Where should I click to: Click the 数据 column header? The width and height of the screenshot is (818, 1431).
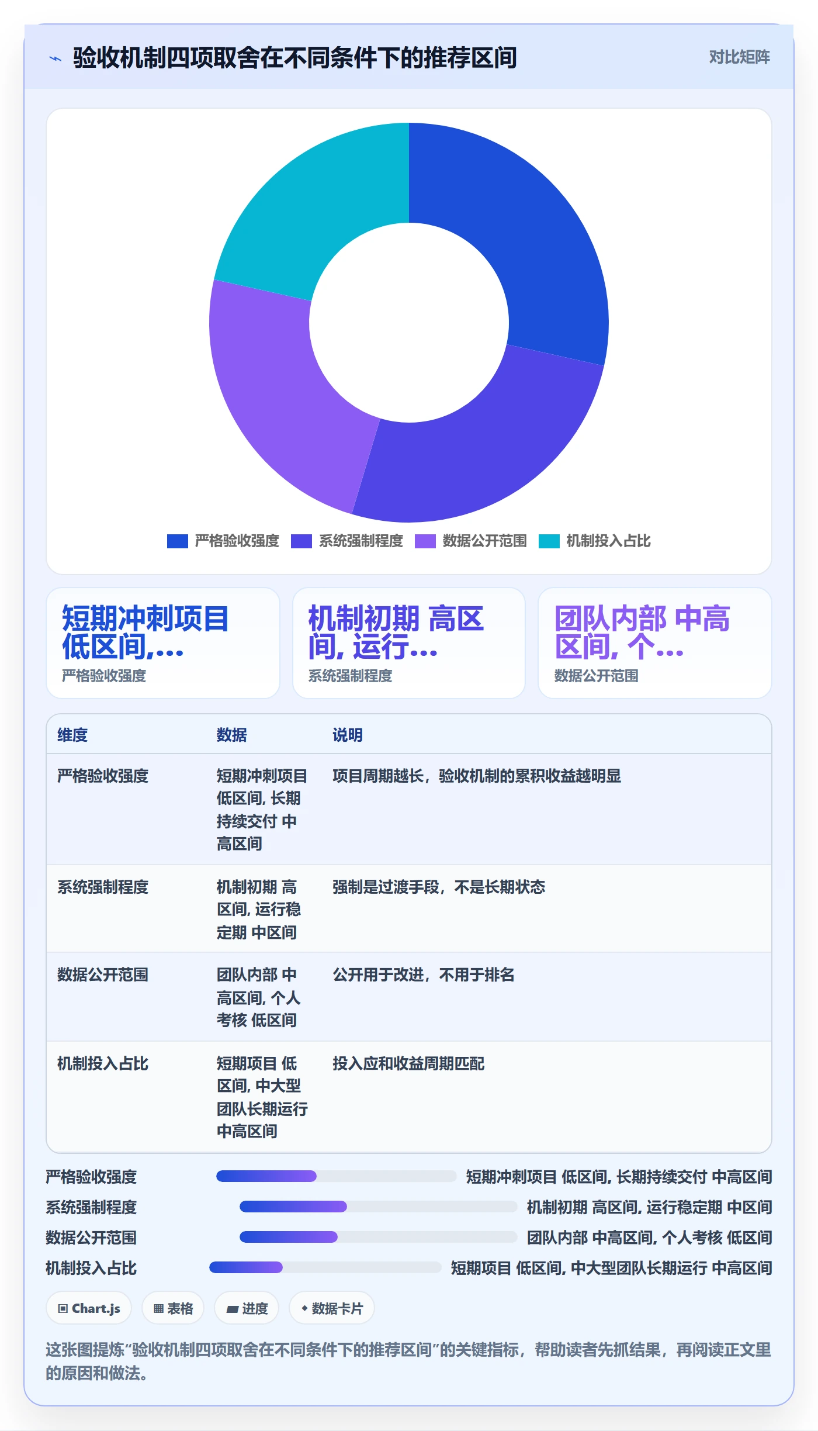tap(232, 735)
